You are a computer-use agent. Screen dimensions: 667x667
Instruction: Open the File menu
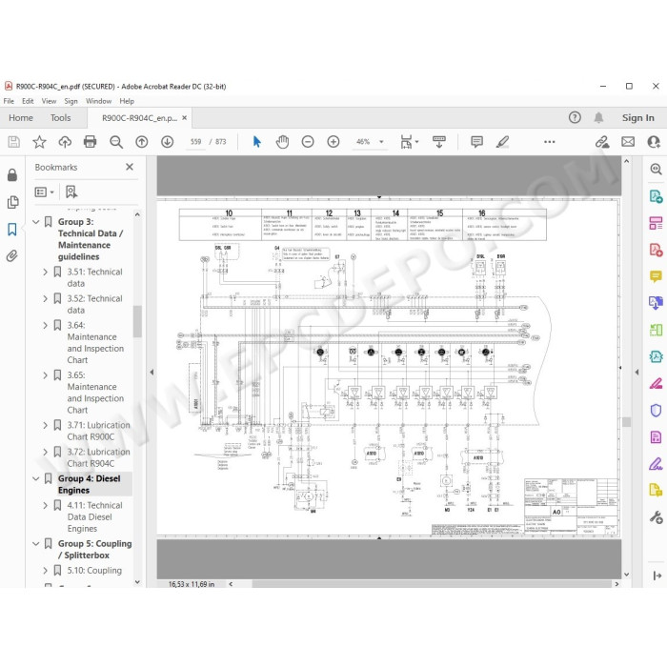(9, 101)
